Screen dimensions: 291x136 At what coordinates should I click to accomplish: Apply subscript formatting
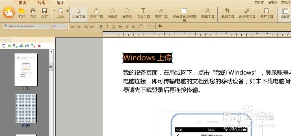(x=133, y=26)
